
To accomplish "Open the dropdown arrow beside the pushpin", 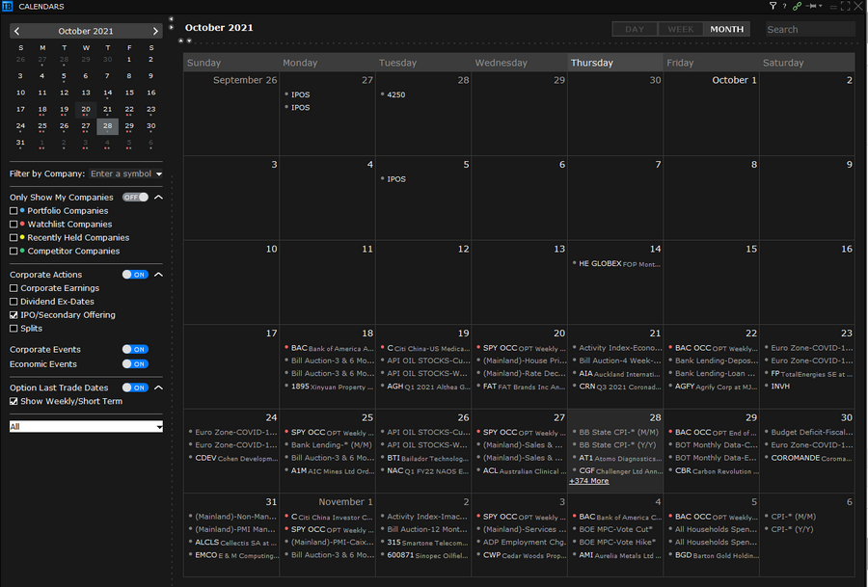I will click(x=821, y=6).
